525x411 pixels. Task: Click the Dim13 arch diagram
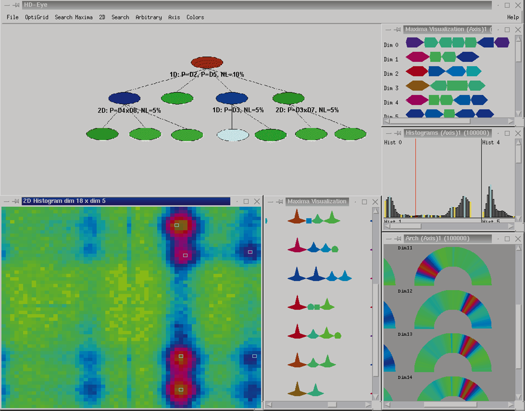pos(453,352)
